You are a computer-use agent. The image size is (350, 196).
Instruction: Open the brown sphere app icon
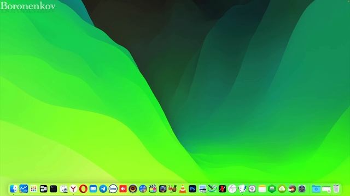click(291, 189)
